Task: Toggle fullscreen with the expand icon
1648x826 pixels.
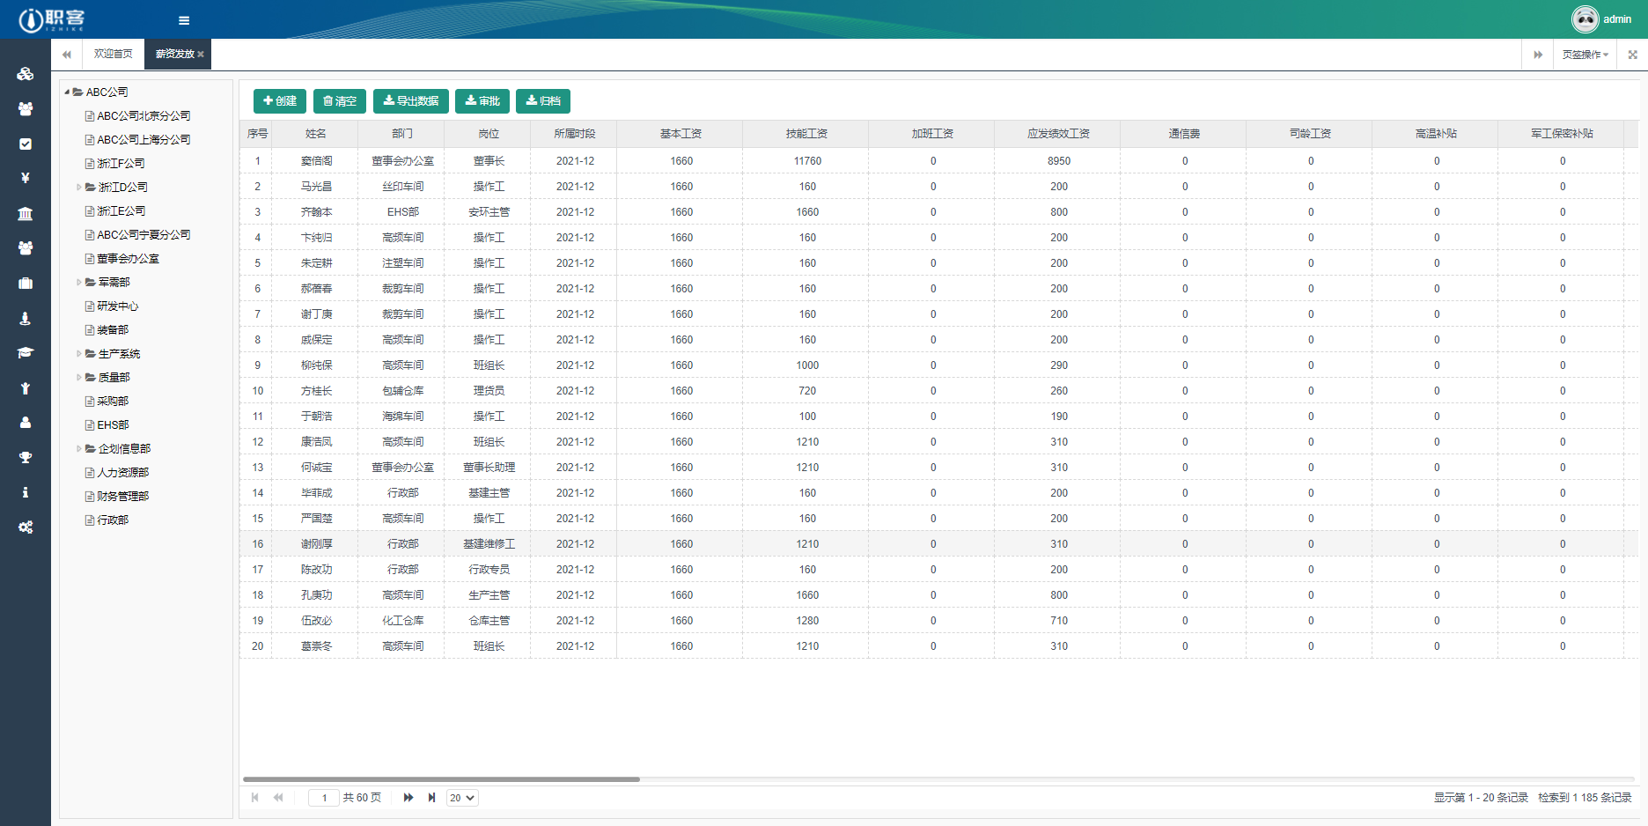Action: tap(1632, 55)
